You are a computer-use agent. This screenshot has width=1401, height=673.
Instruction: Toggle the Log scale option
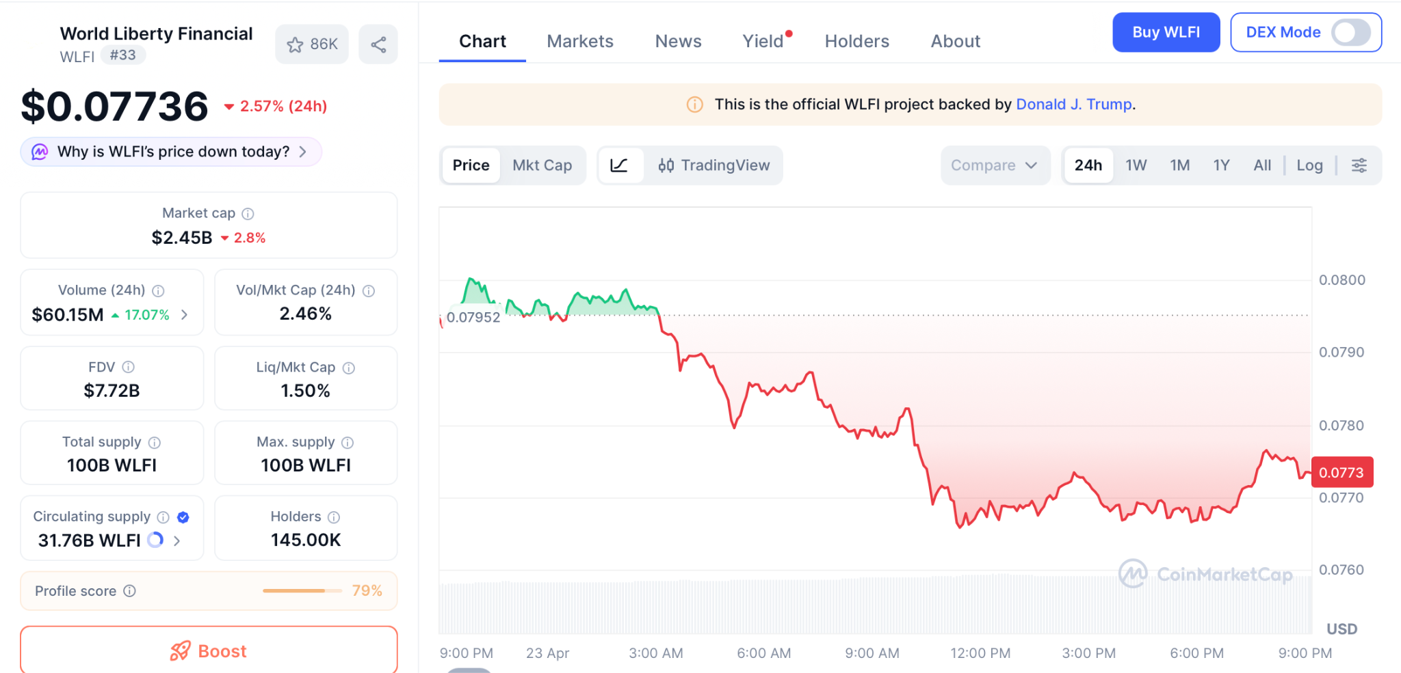(1309, 165)
